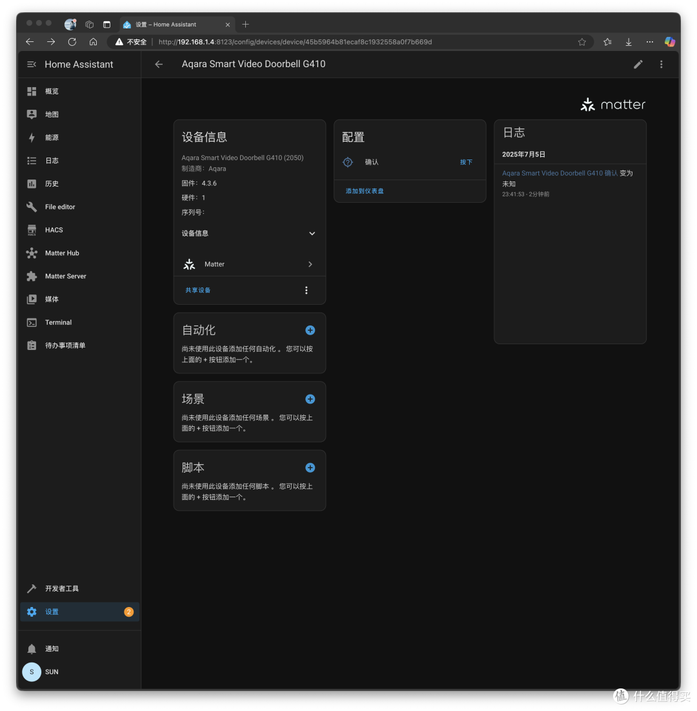Screen dimensions: 697x711
Task: Click the browser home button
Action: pyautogui.click(x=94, y=42)
